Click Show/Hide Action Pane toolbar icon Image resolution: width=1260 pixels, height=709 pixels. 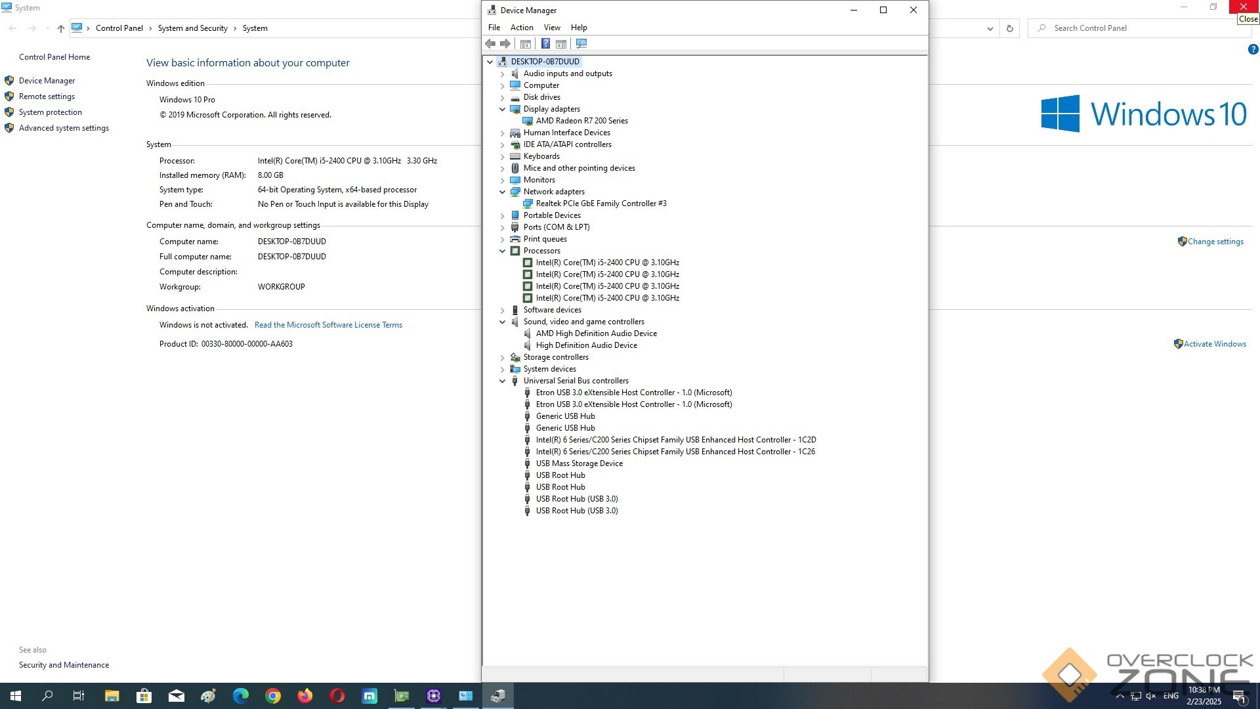[561, 43]
